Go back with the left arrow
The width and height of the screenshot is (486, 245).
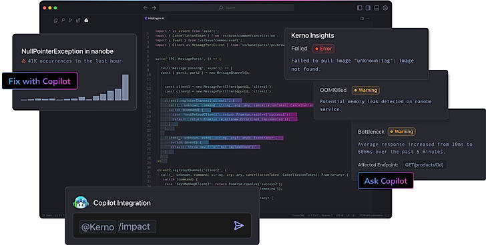point(145,8)
